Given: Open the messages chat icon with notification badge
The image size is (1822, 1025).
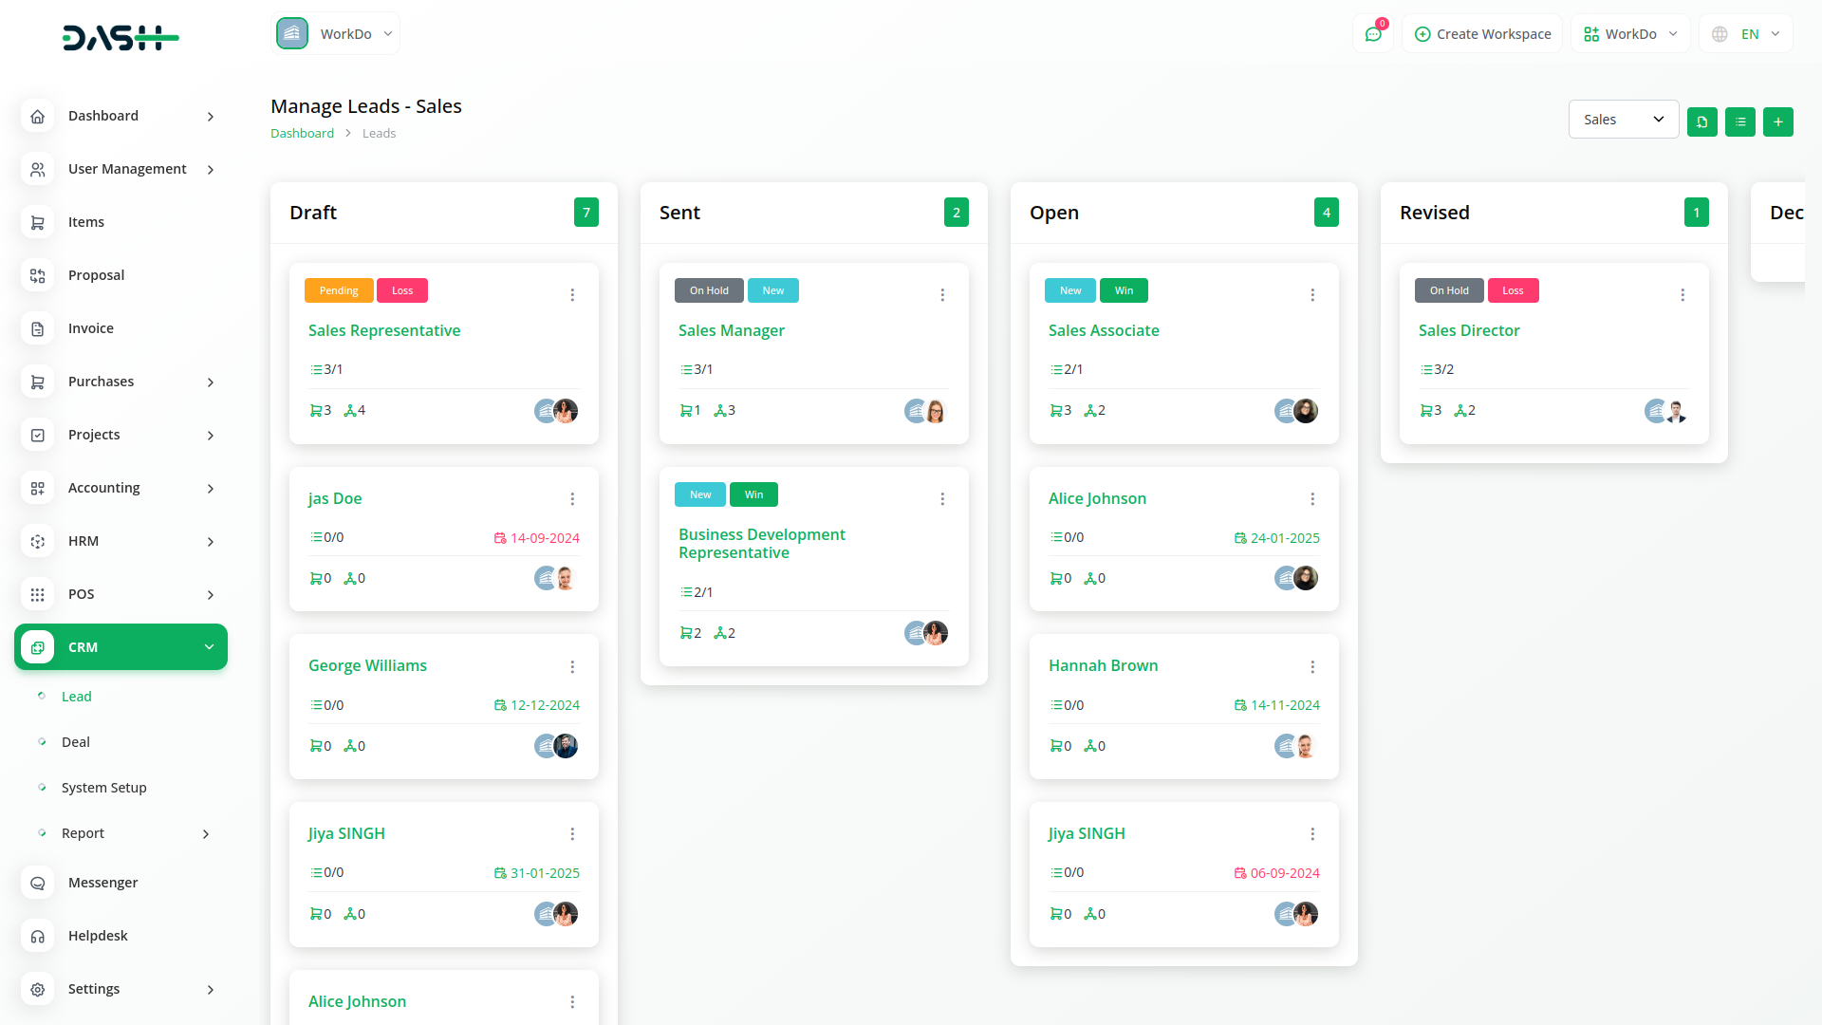Looking at the screenshot, I should [1373, 33].
